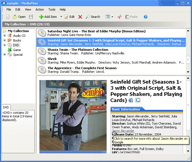Select Saturday Night Live Eddie Murphy item
The height and width of the screenshot is (162, 192).
pyautogui.click(x=111, y=33)
